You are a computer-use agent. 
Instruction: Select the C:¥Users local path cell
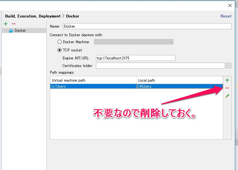(180, 86)
